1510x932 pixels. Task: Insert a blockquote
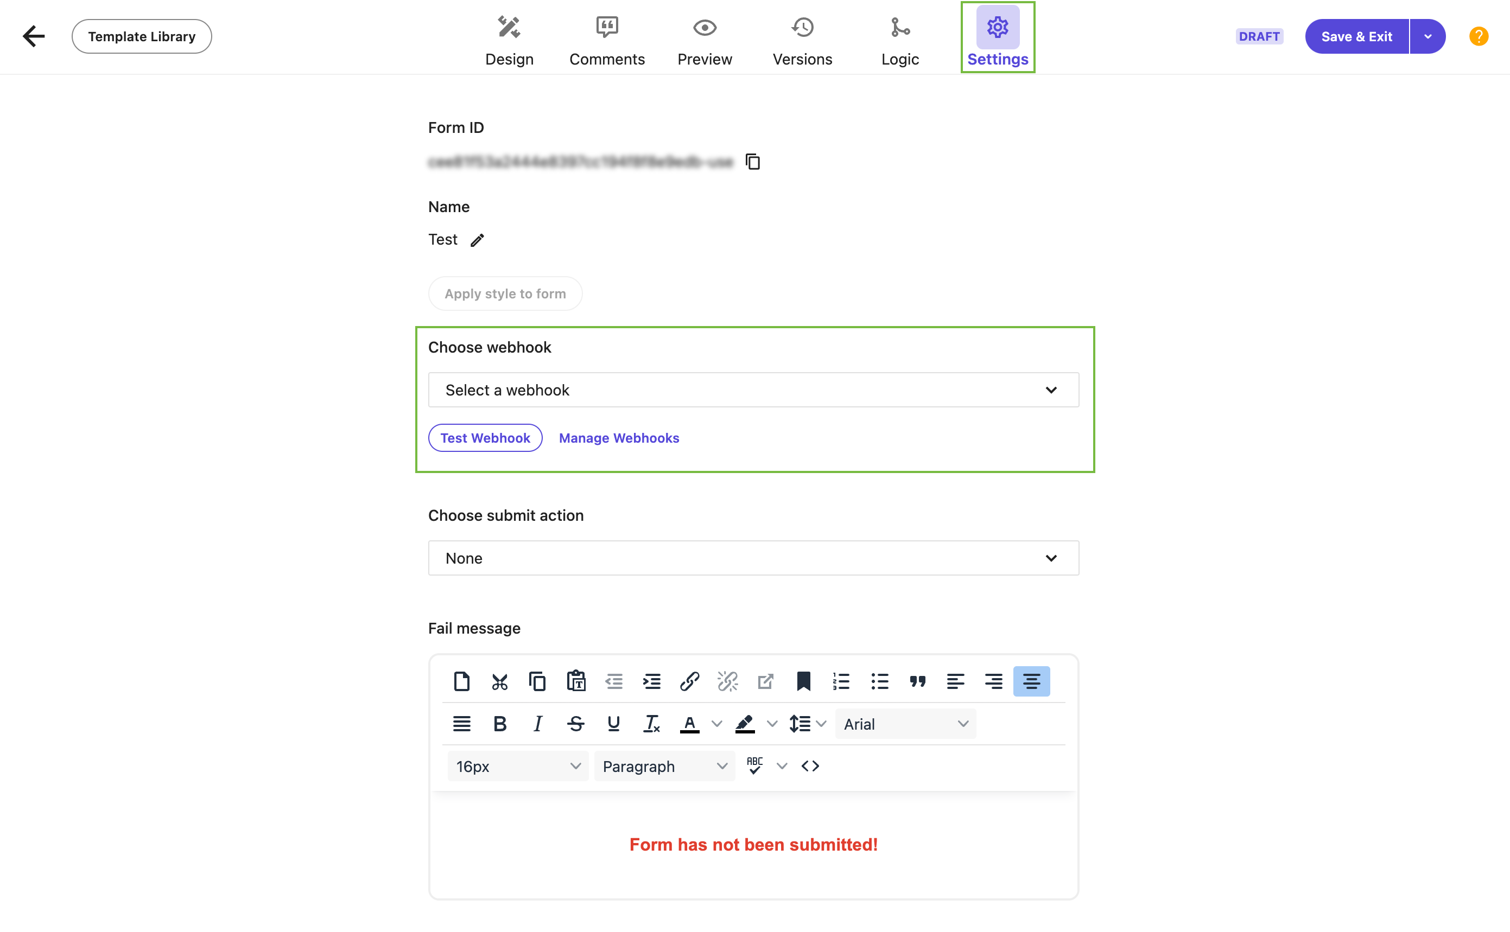pyautogui.click(x=917, y=681)
